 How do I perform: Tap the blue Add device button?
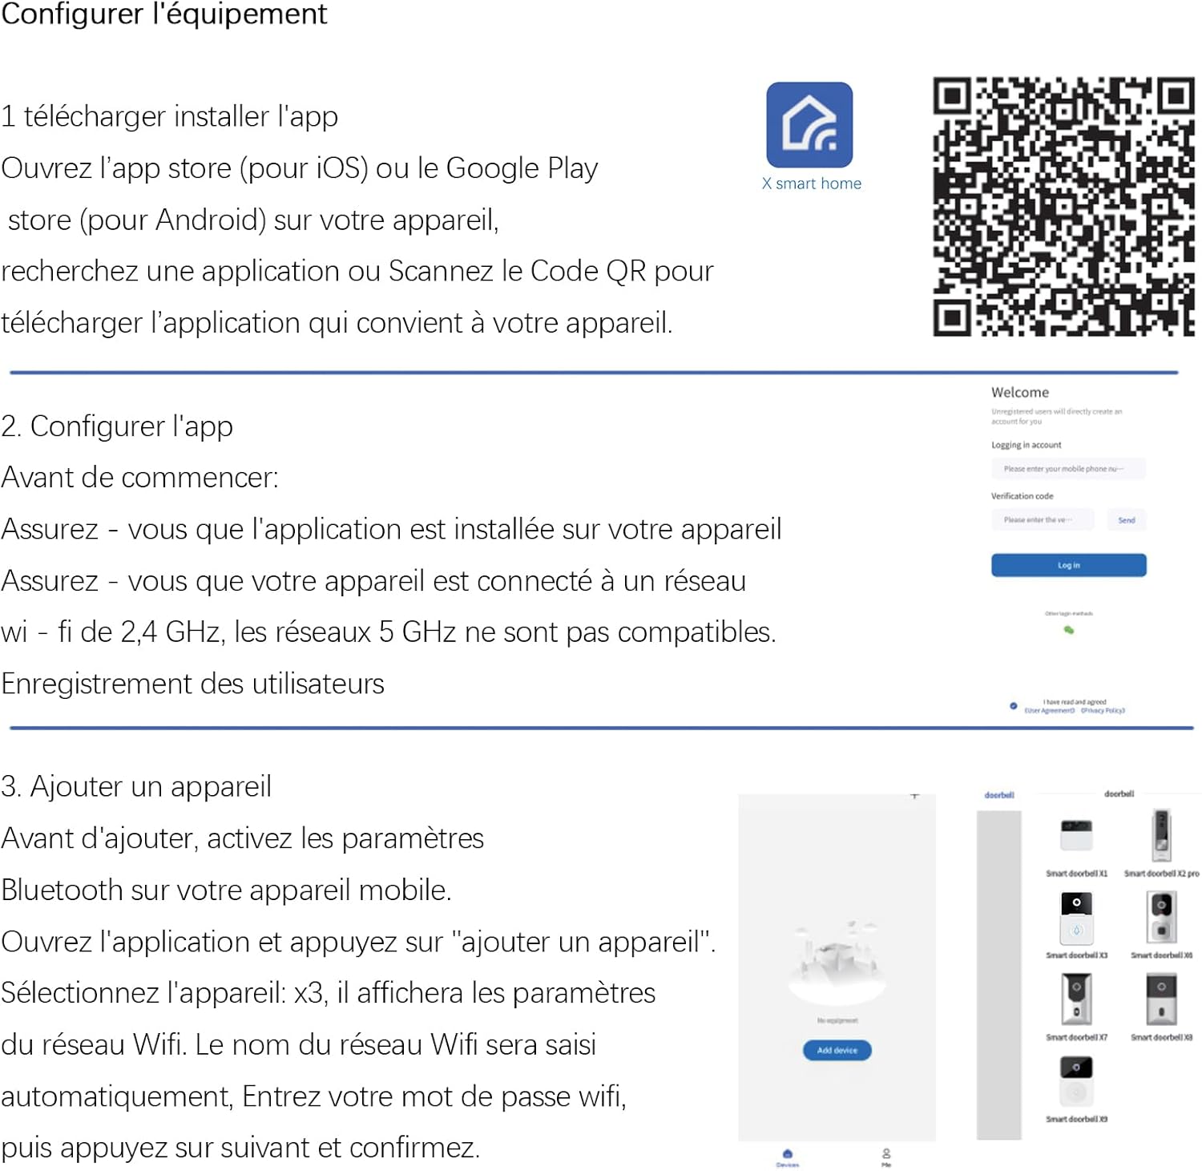[x=837, y=1050]
